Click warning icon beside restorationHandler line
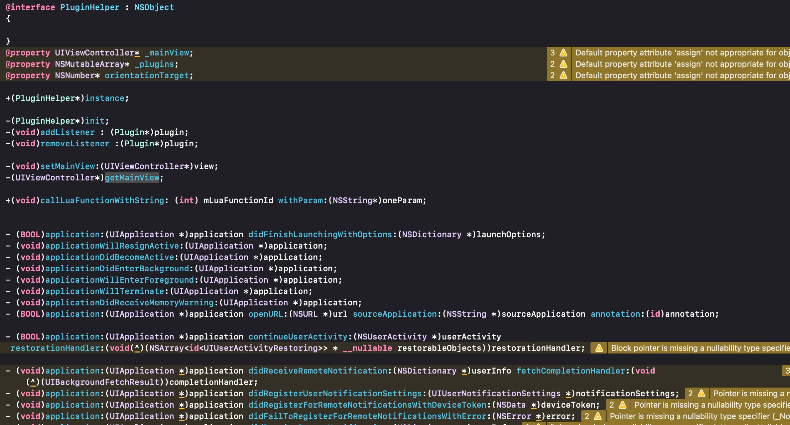The width and height of the screenshot is (790, 425). 599,348
